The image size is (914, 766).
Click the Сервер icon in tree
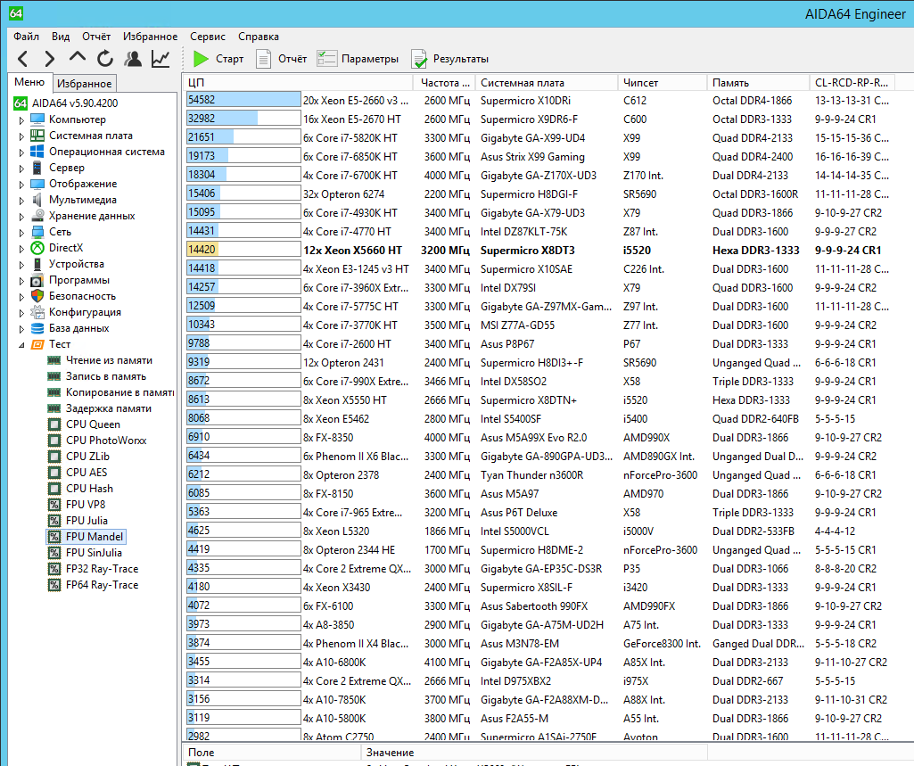tap(37, 168)
